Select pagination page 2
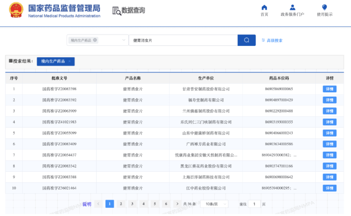This screenshot has height=216, width=351. click(121, 204)
